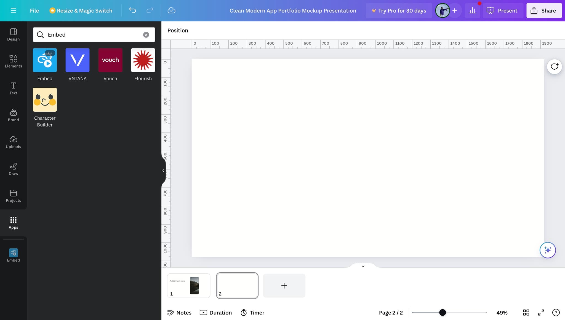This screenshot has width=565, height=320.
Task: Click the Present button
Action: click(x=503, y=10)
